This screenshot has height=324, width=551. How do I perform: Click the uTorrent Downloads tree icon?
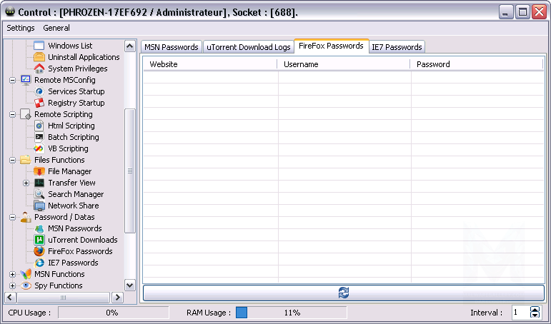point(39,240)
